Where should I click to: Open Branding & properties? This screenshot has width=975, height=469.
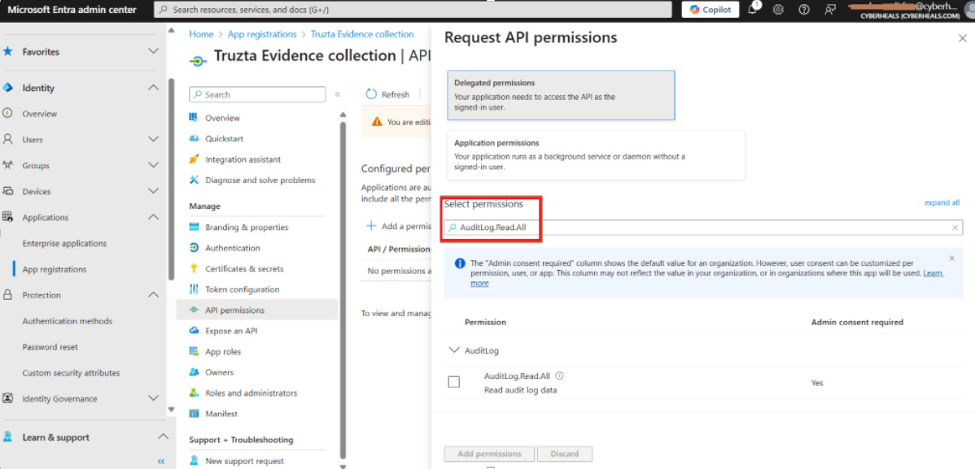click(247, 228)
